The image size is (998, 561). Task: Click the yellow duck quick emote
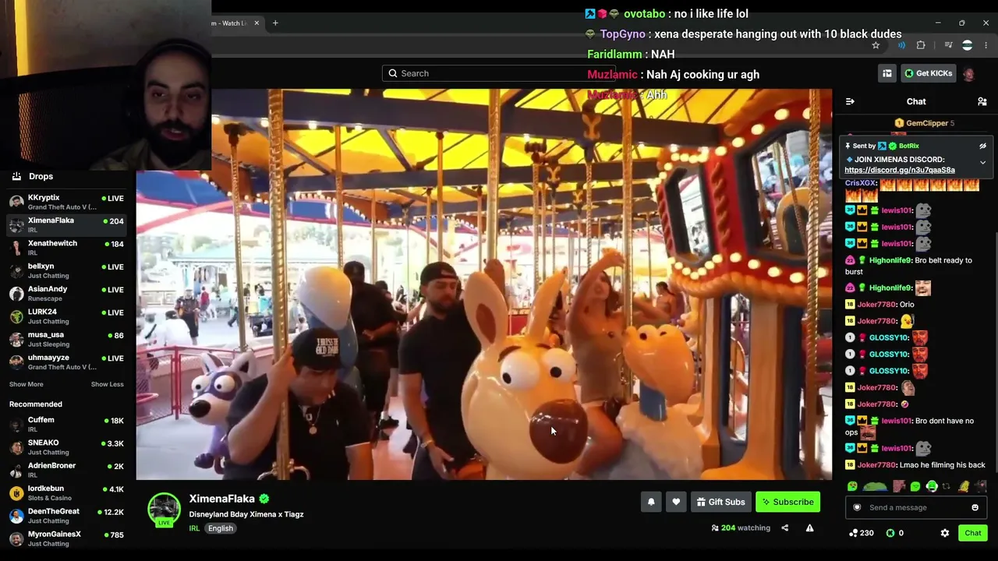pos(964,487)
